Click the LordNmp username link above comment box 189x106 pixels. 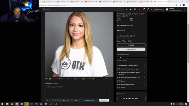56,84
